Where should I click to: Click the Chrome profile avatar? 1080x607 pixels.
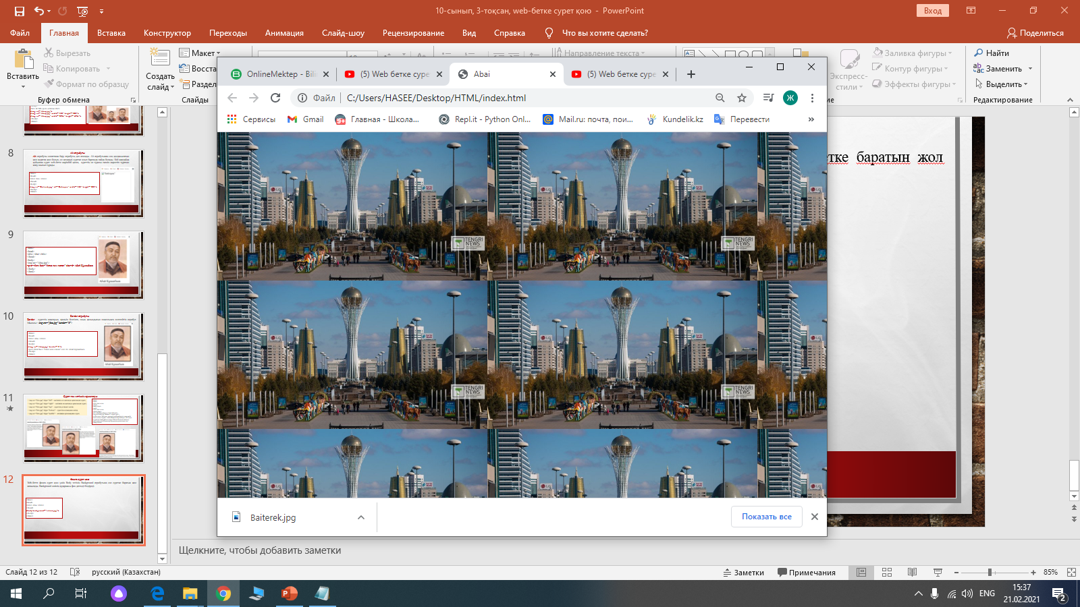click(790, 98)
